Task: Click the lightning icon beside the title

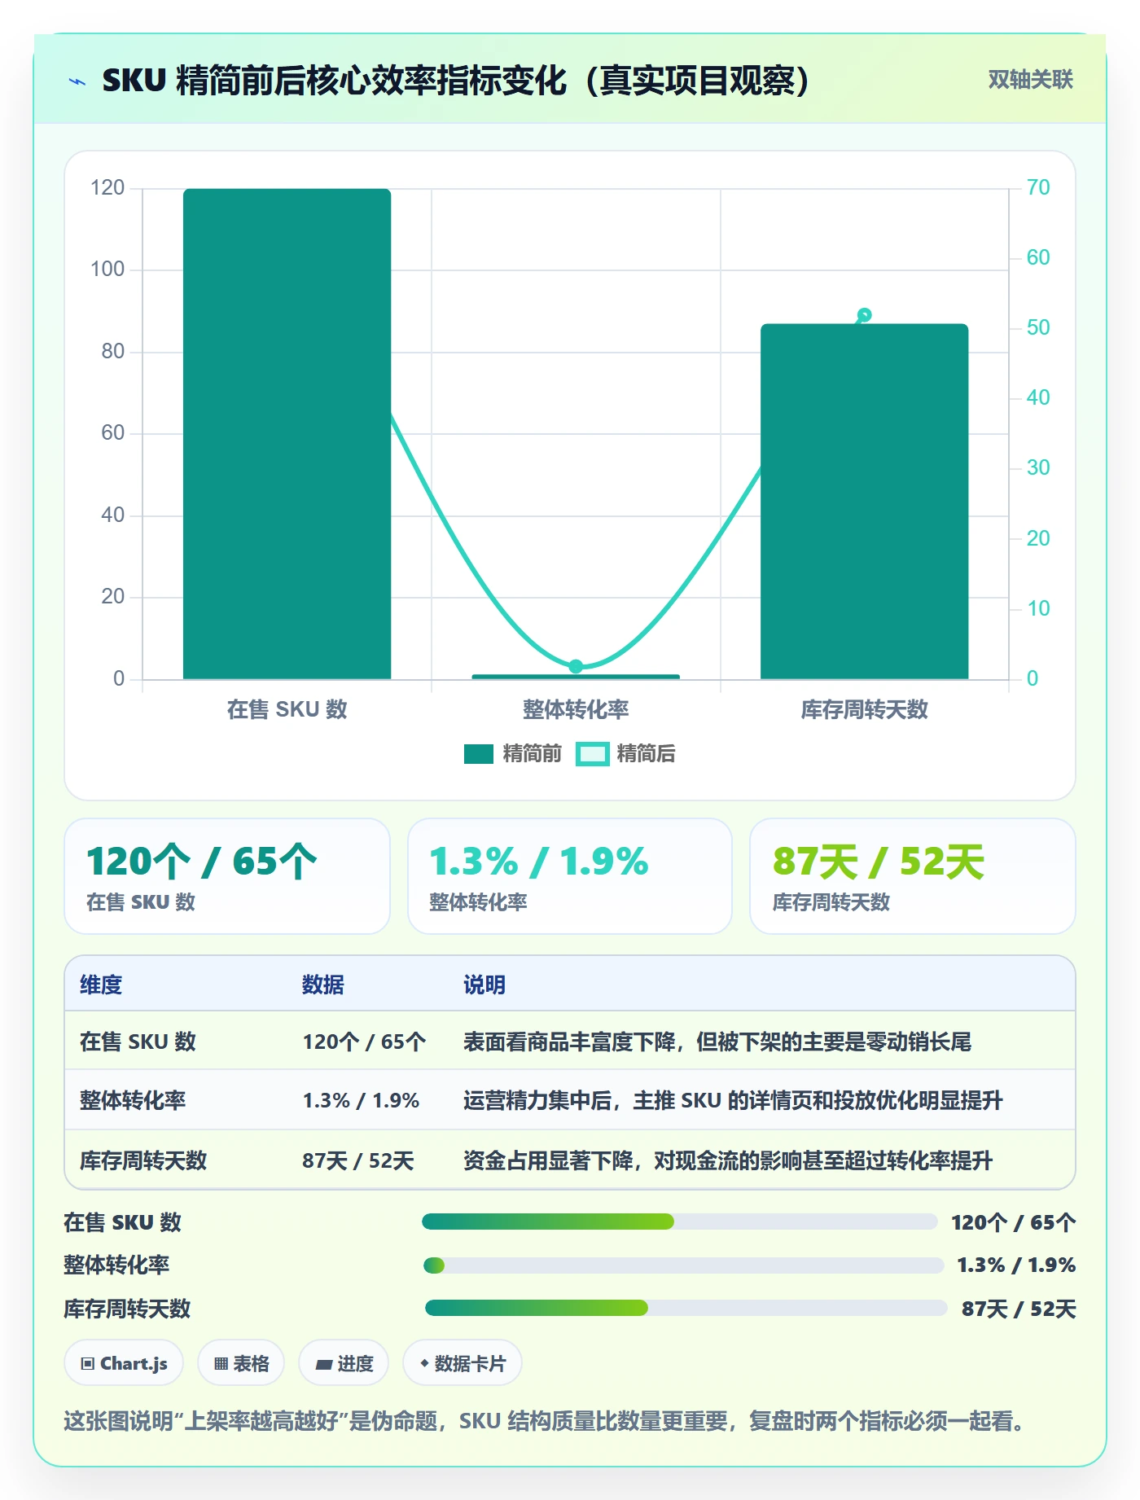Action: [x=77, y=81]
